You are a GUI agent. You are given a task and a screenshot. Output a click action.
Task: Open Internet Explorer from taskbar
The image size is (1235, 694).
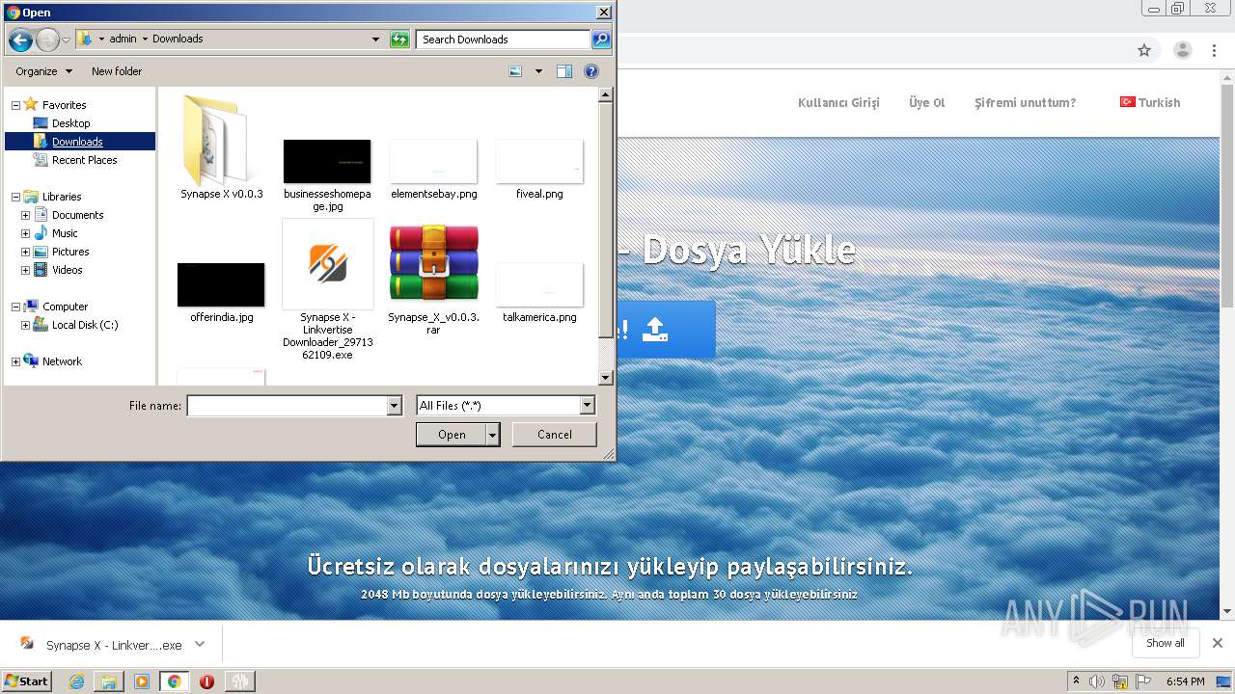coord(77,681)
